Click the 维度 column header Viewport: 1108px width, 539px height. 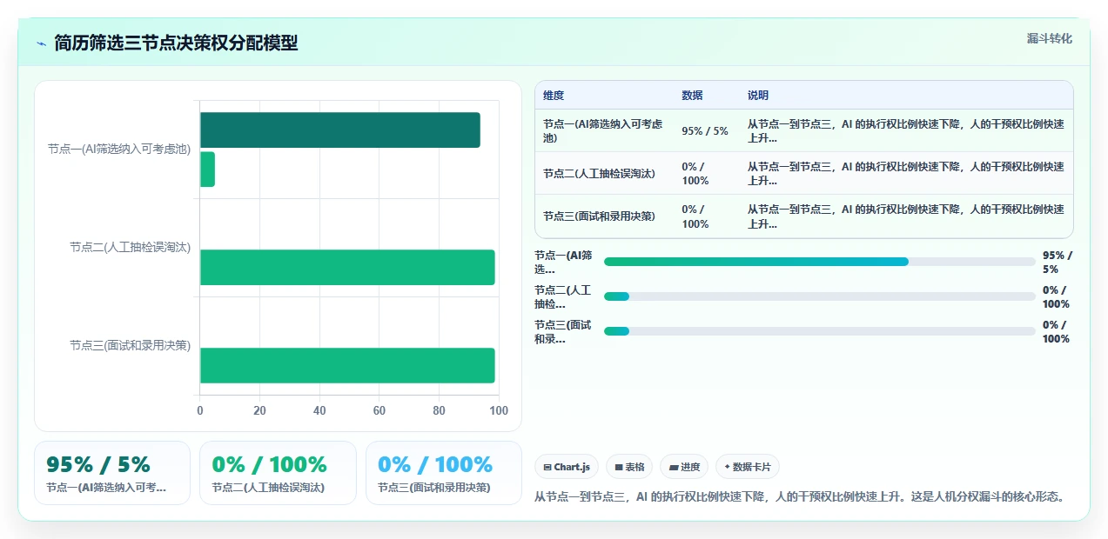pos(554,96)
